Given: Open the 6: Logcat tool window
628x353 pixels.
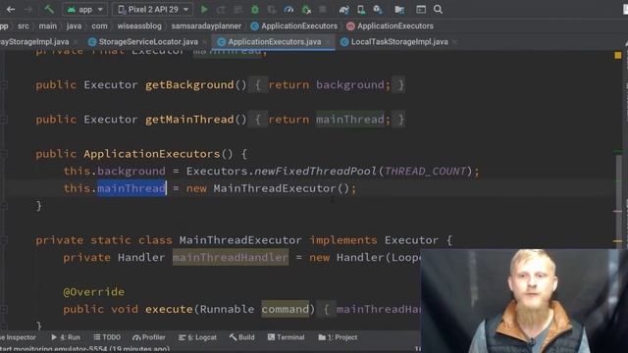Looking at the screenshot, I should click(x=197, y=337).
